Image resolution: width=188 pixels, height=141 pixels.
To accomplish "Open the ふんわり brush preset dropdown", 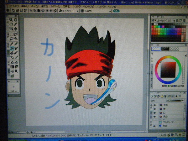I will click(x=110, y=11).
